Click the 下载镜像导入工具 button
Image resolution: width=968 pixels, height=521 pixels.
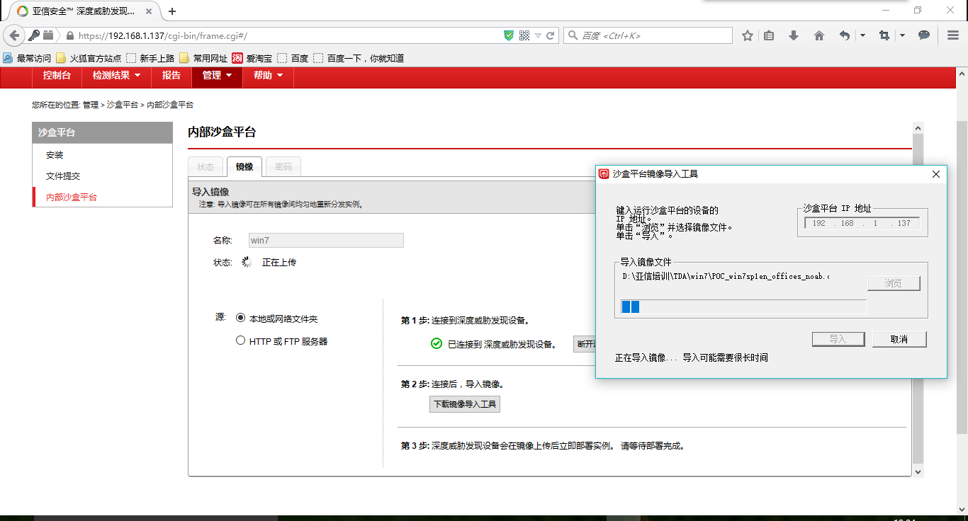[x=465, y=404]
